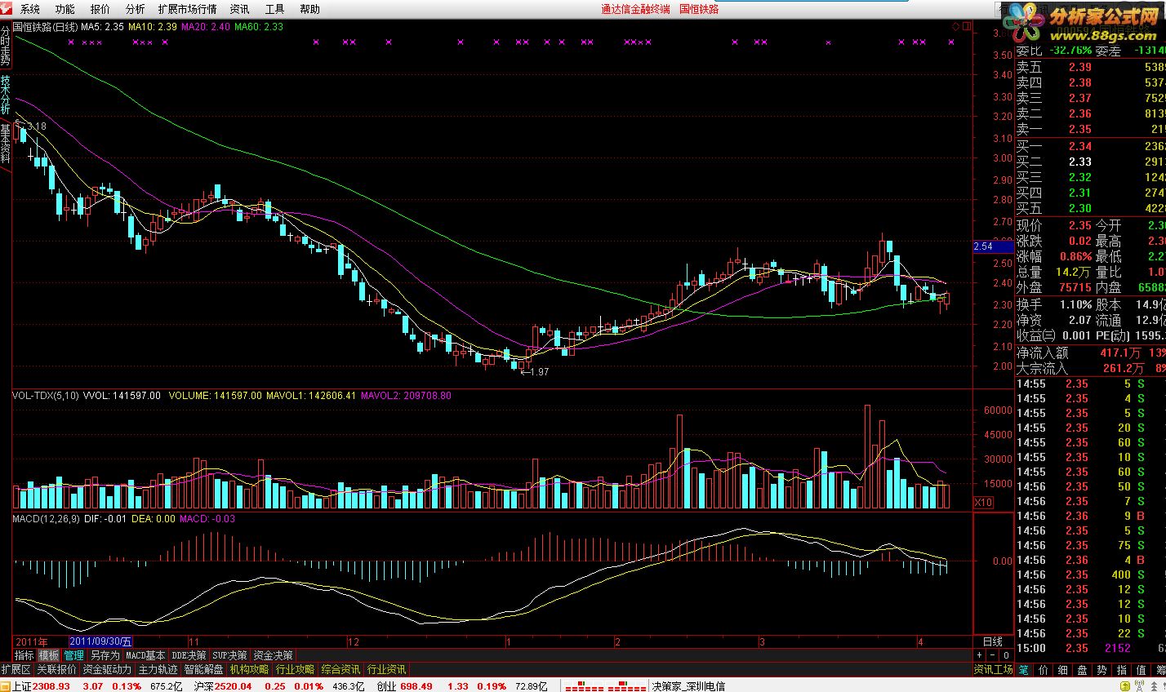This screenshot has width=1166, height=692.
Task: Click the 卖五 price 2.39
Action: [x=1080, y=67]
